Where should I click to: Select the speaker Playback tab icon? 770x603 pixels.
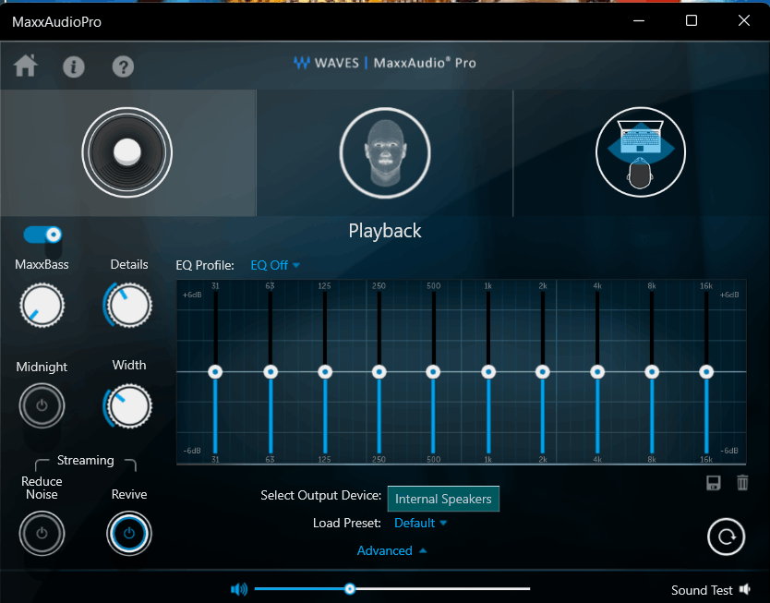tap(127, 152)
